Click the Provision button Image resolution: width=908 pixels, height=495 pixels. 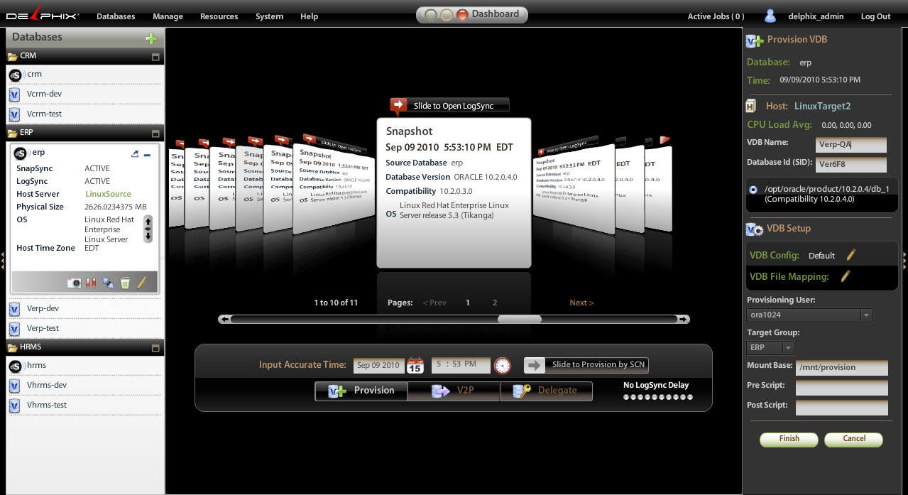point(361,391)
